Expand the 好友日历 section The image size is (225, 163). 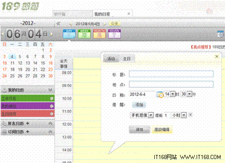[x=50, y=123]
